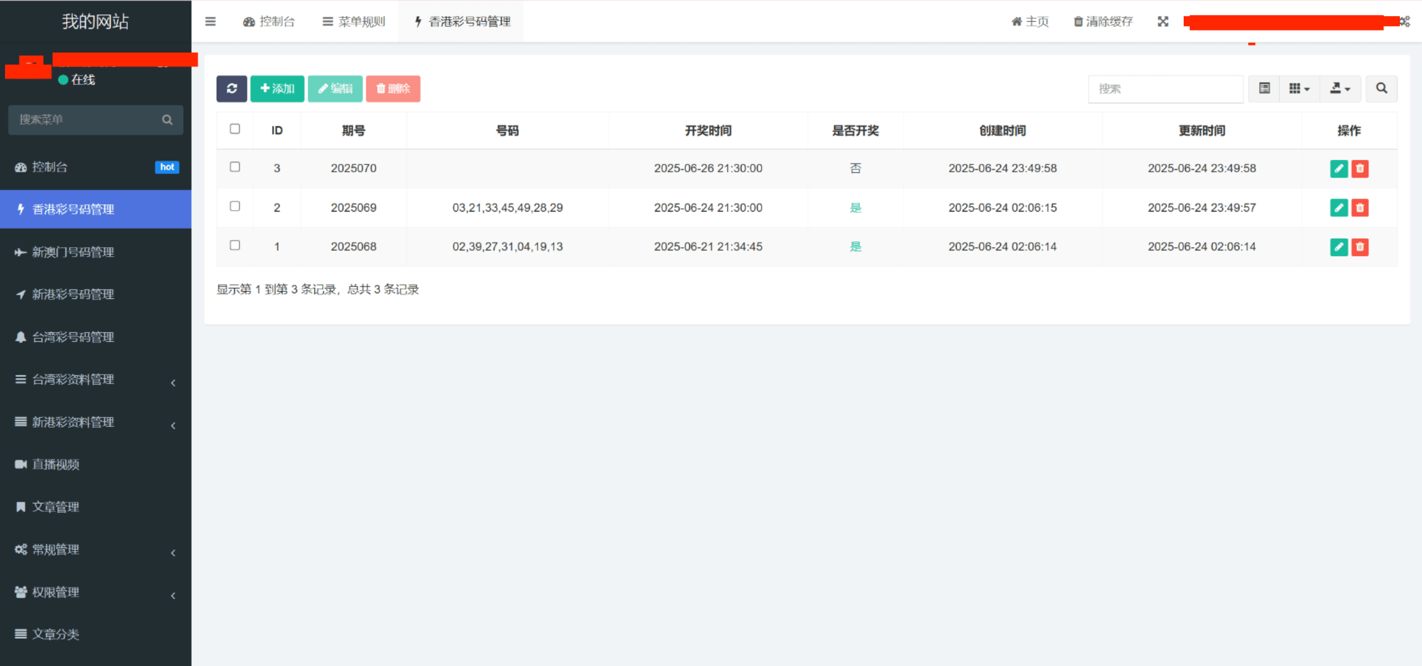Click the red delete icon for row 2025069

(x=1360, y=208)
